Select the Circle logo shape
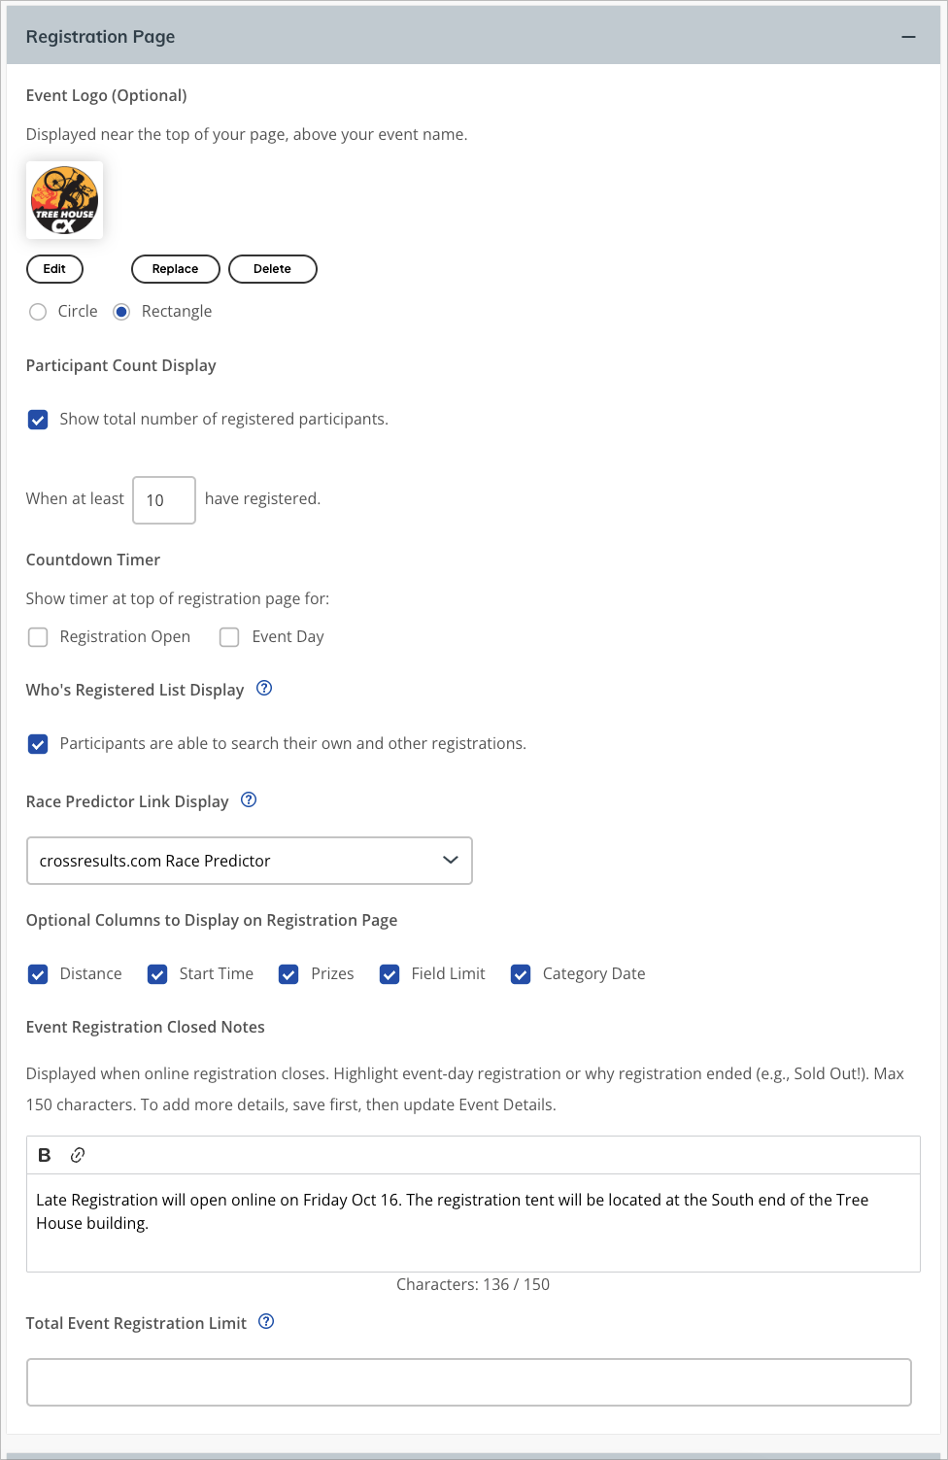 (x=38, y=312)
